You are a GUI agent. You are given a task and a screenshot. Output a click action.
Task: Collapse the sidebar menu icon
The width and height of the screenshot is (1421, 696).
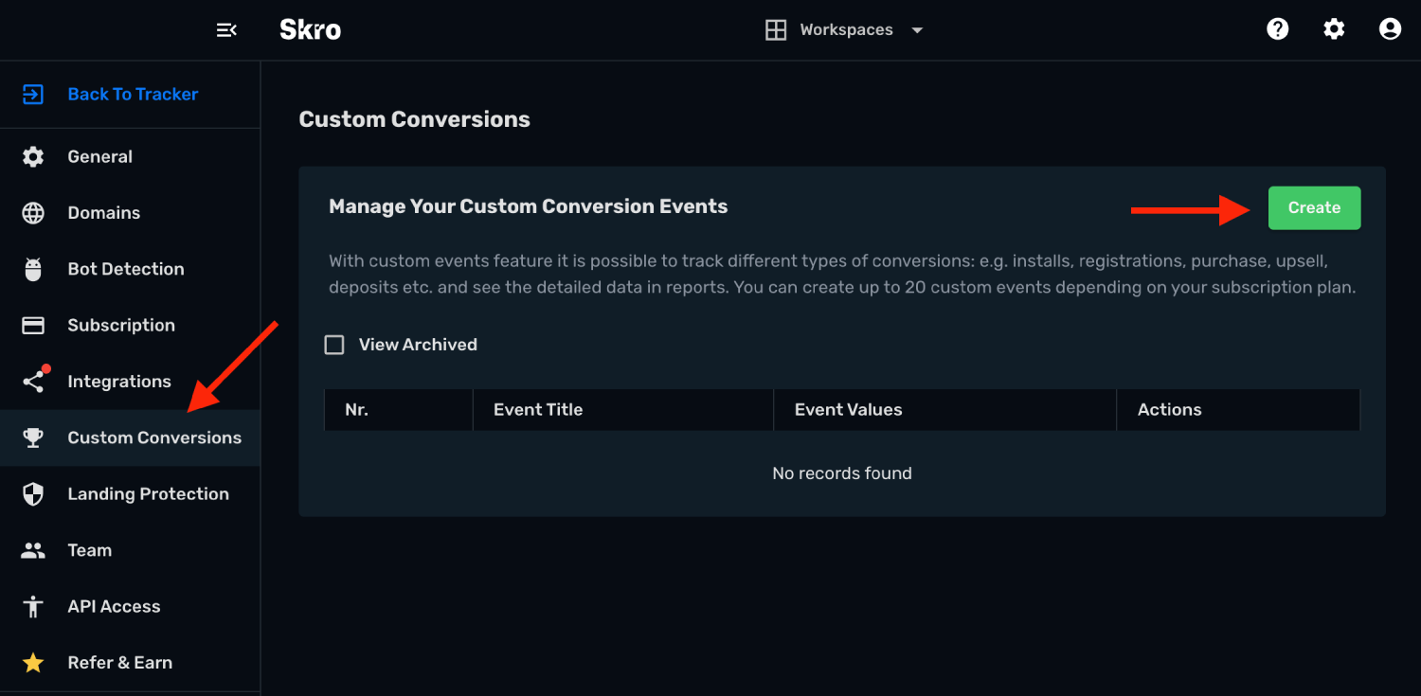tap(226, 30)
